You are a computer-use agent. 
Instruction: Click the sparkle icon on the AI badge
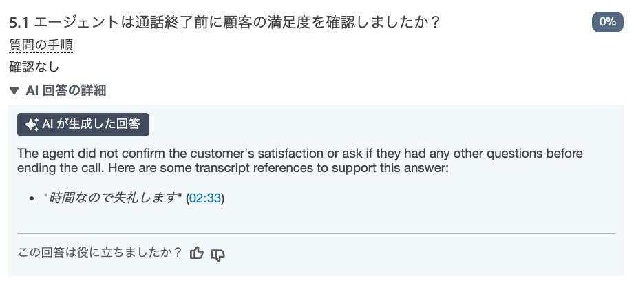(32, 125)
